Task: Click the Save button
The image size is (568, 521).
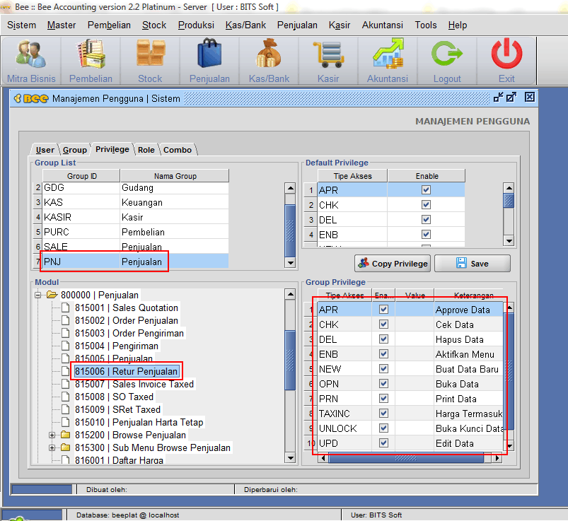Action: click(473, 264)
